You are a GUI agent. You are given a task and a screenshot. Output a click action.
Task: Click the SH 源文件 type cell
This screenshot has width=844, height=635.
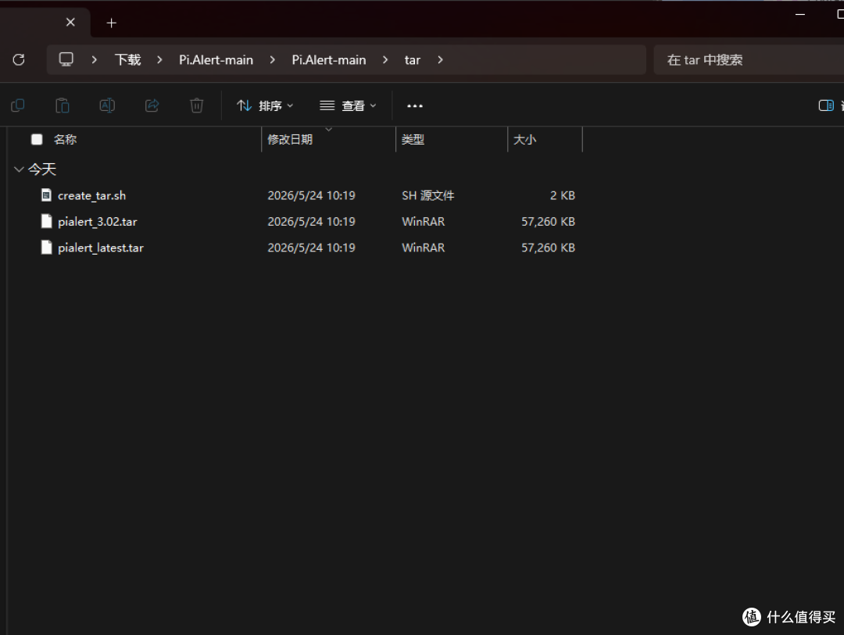[x=428, y=195]
